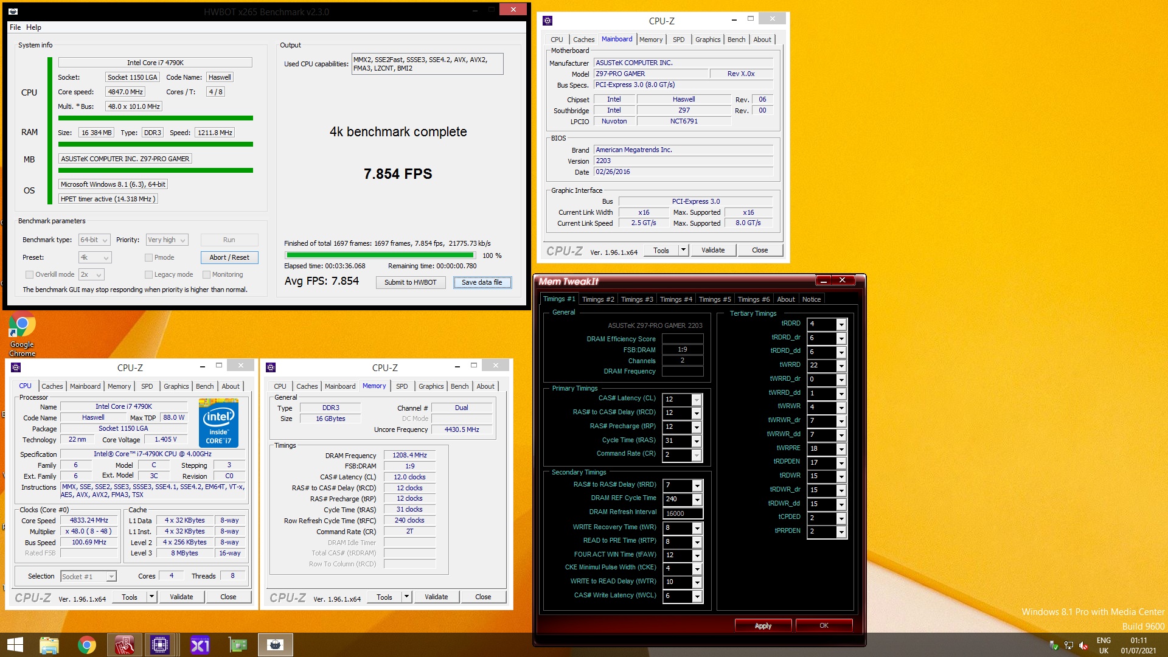Screen dimensions: 1168x657
Task: Open Caches tab in CPU-Z CPU window
Action: click(52, 386)
